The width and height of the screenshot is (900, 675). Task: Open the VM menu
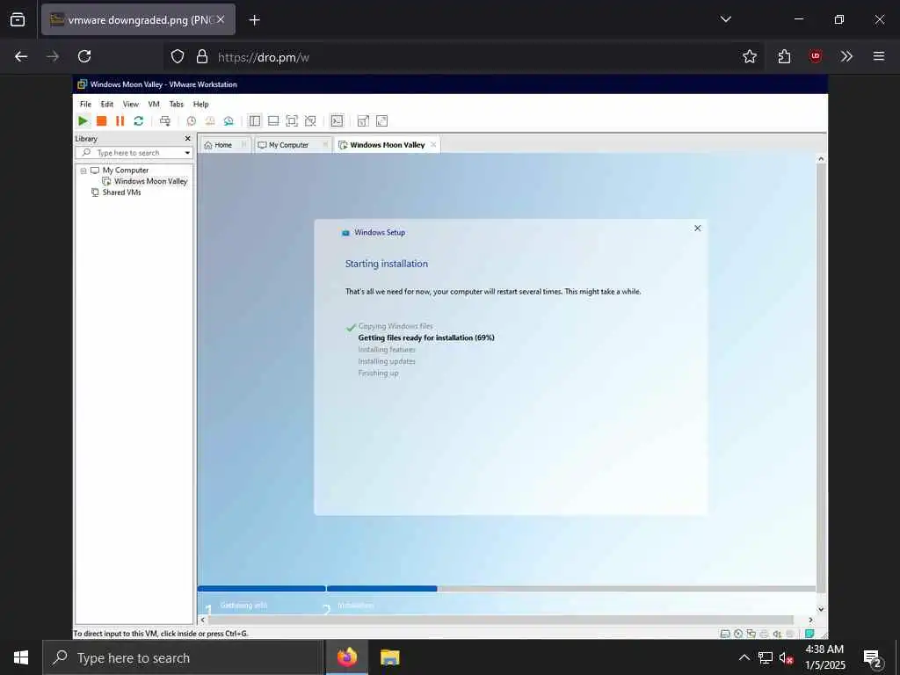point(154,104)
